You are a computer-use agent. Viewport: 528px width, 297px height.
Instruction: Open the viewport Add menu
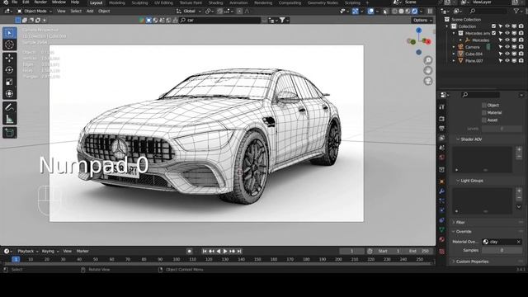point(90,11)
